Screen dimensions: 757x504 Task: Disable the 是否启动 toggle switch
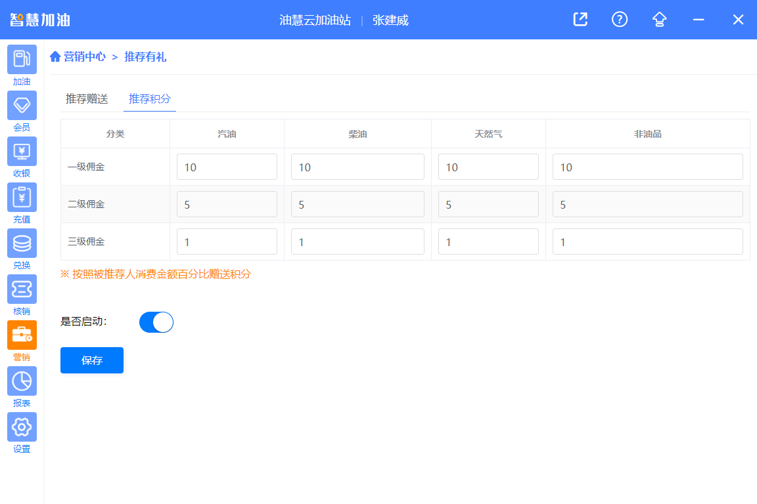click(156, 322)
